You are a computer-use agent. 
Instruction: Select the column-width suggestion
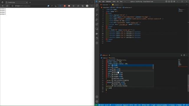pyautogui.click(x=132, y=77)
